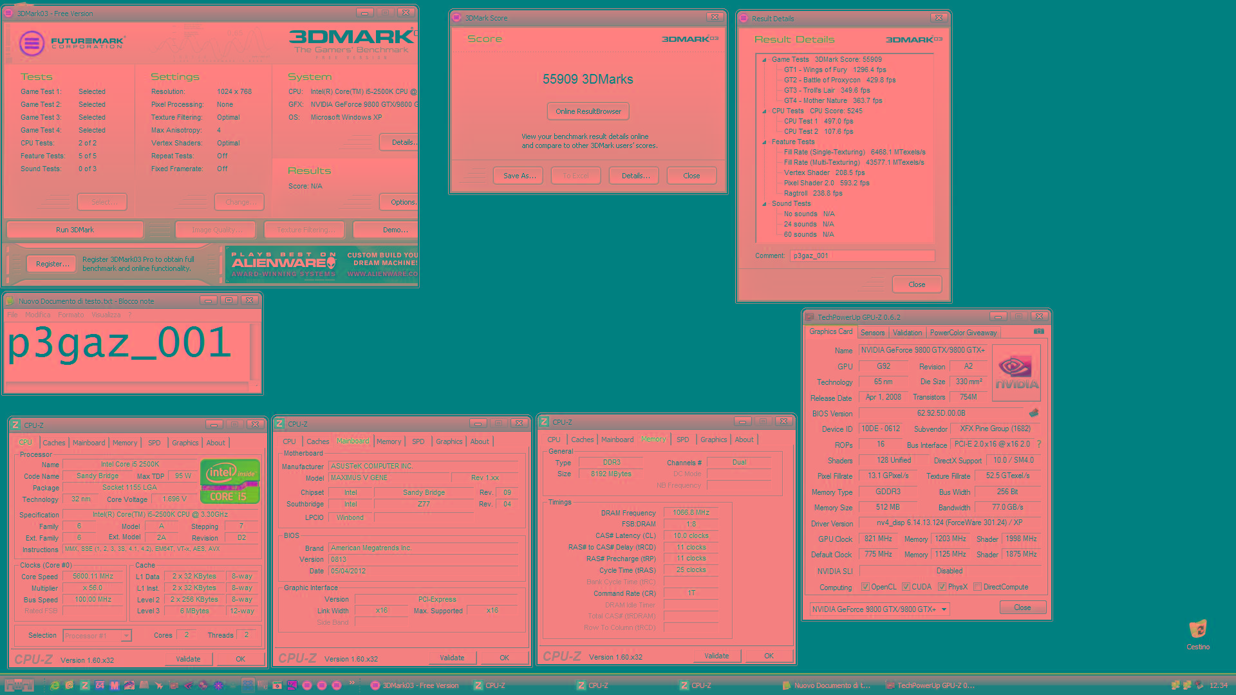This screenshot has width=1236, height=695.
Task: Click the Register button in 3DMark03
Action: pyautogui.click(x=52, y=264)
